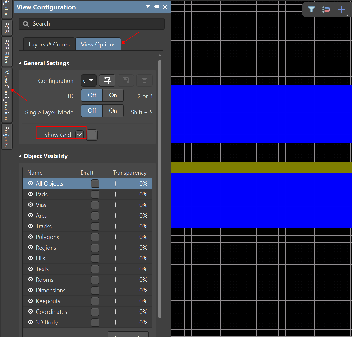The width and height of the screenshot is (352, 337).
Task: Uncheck the Show Grid checkbox
Action: (80, 135)
